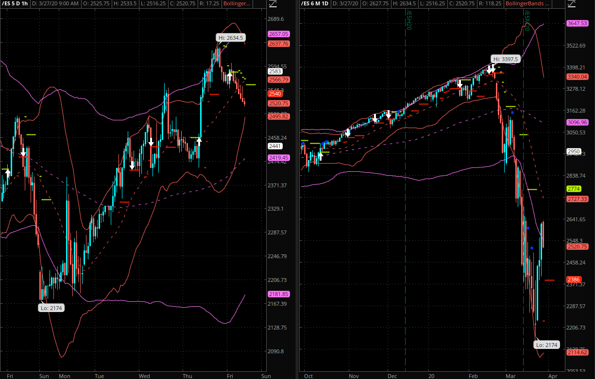The height and width of the screenshot is (379, 595).
Task: Click the green /ESH20 contract rollover marker
Action: 408,19
